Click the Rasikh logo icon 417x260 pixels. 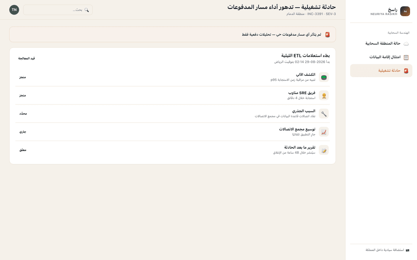point(405,11)
